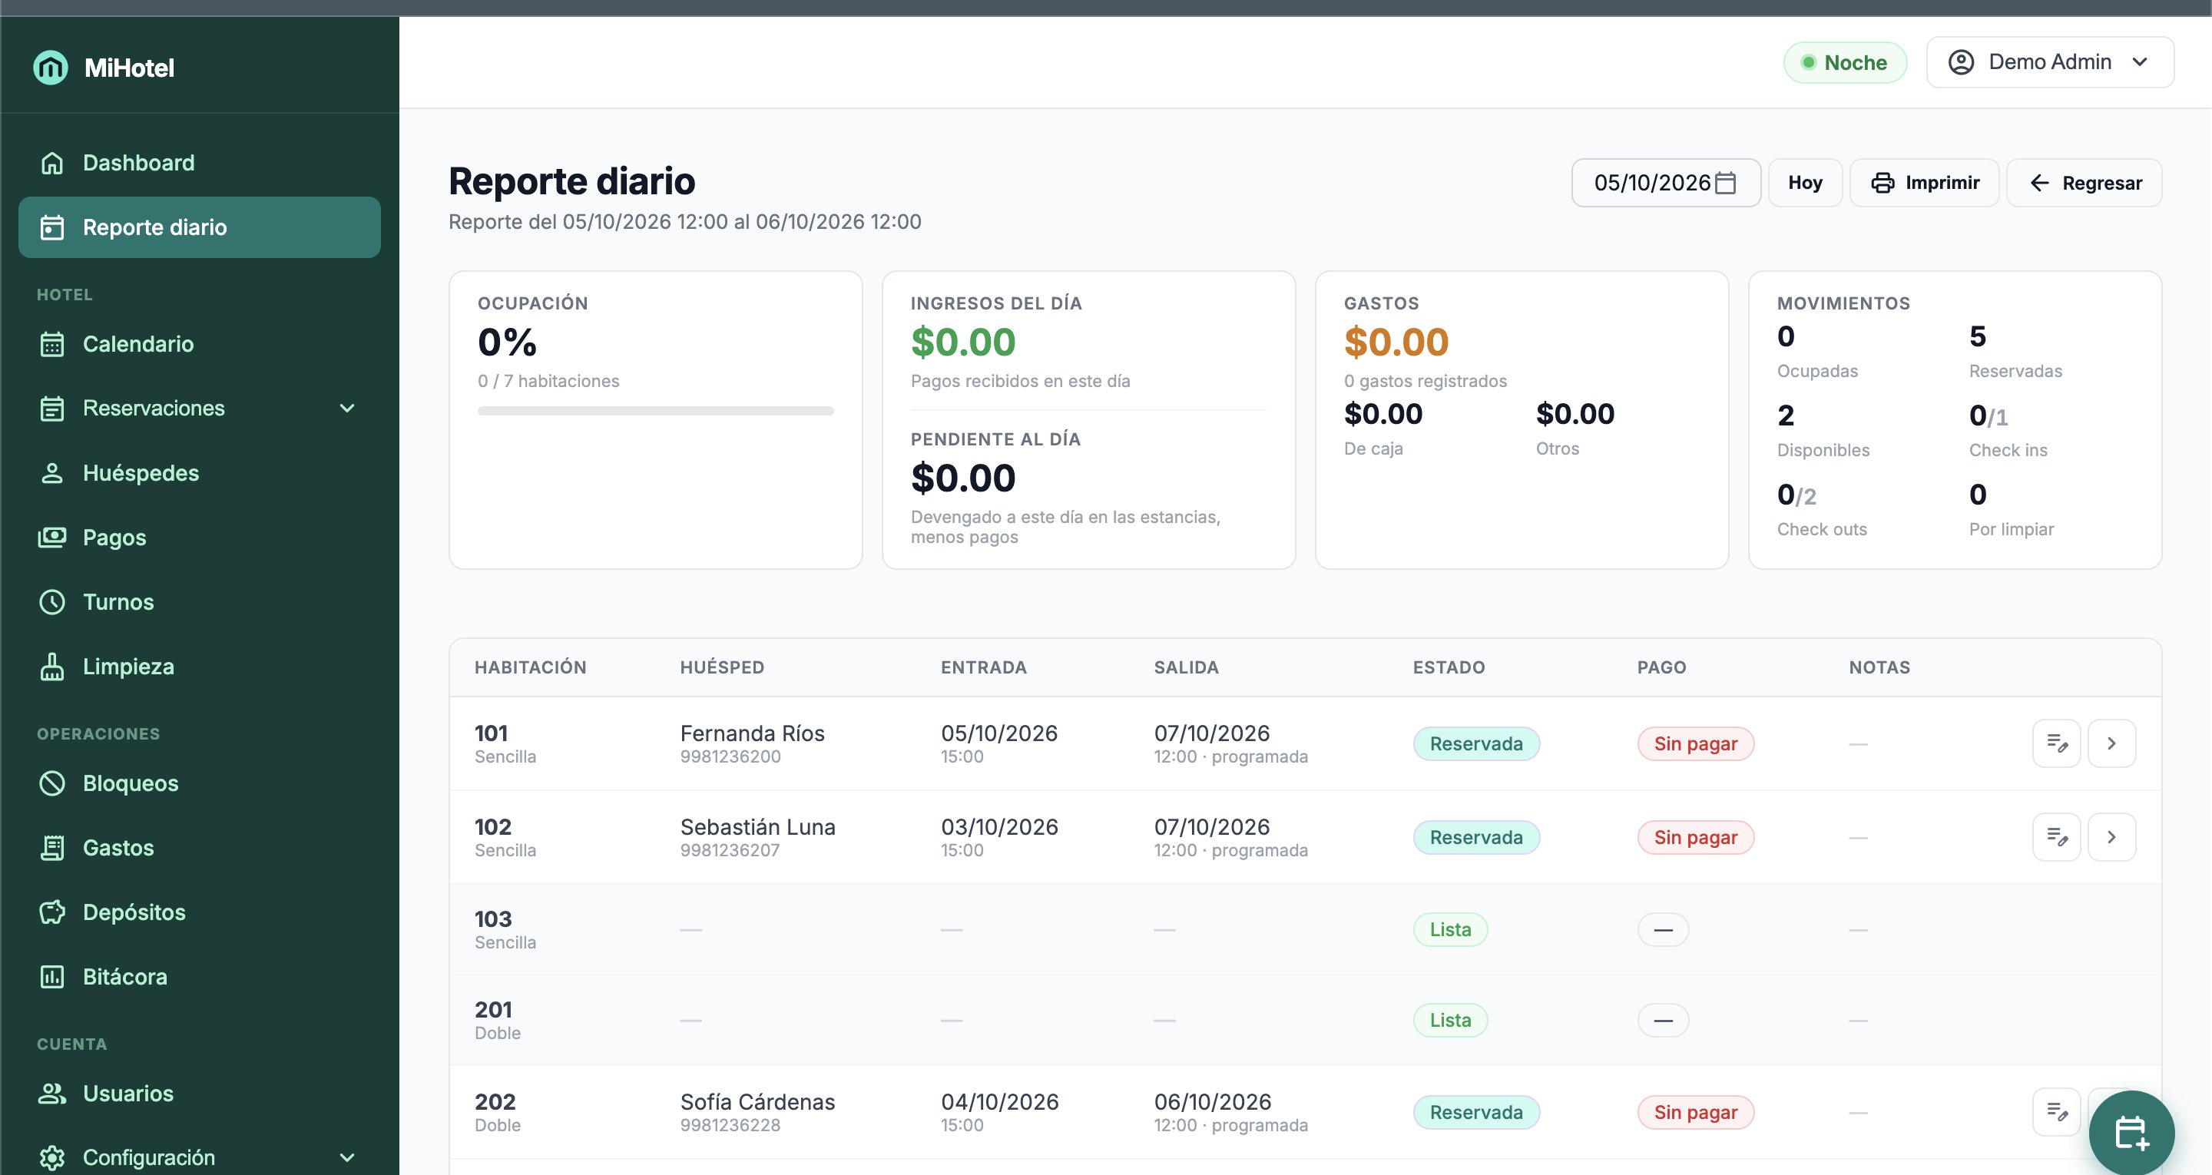This screenshot has width=2212, height=1175.
Task: Click the Estado column header
Action: [x=1449, y=667]
